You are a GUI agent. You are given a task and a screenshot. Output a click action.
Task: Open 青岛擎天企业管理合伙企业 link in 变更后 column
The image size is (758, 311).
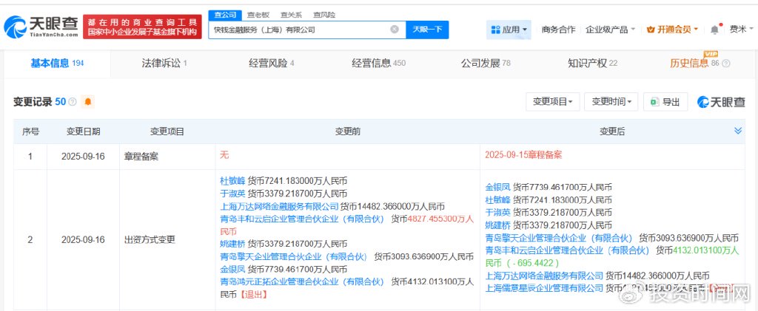coord(559,238)
